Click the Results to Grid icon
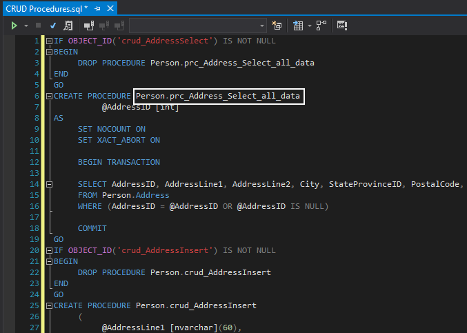 tap(298, 26)
